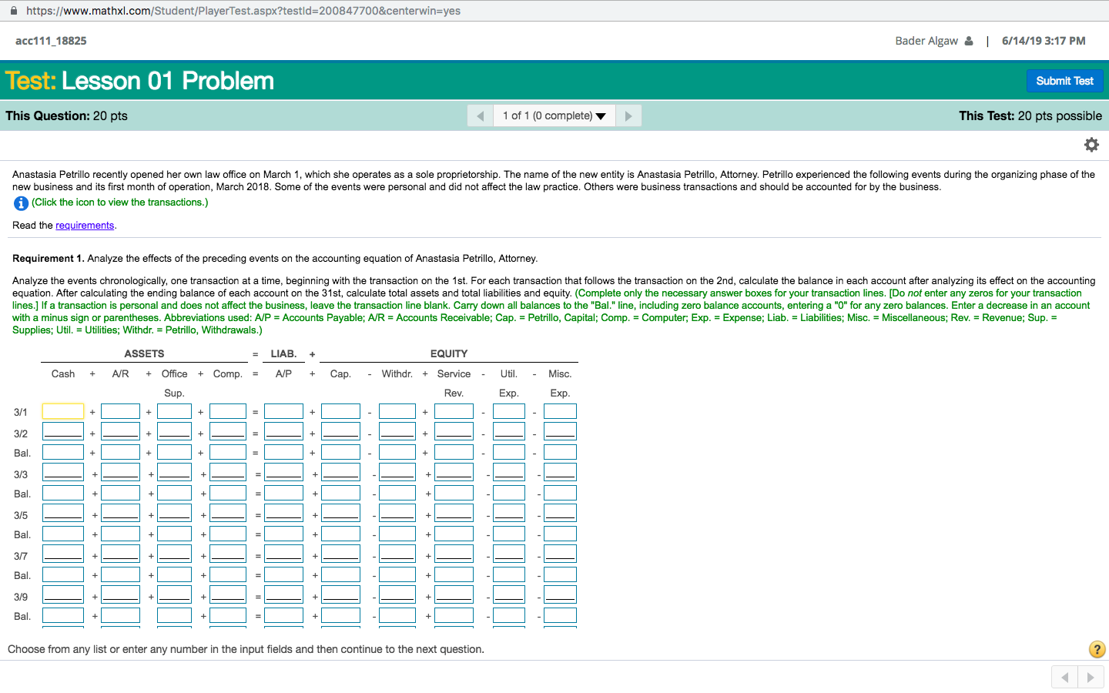Go to previous question with left arrow
This screenshot has height=693, width=1109.
tap(481, 115)
